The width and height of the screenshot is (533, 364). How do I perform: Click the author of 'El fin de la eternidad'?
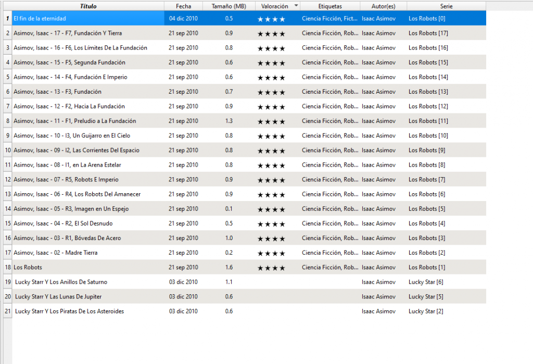click(x=379, y=18)
